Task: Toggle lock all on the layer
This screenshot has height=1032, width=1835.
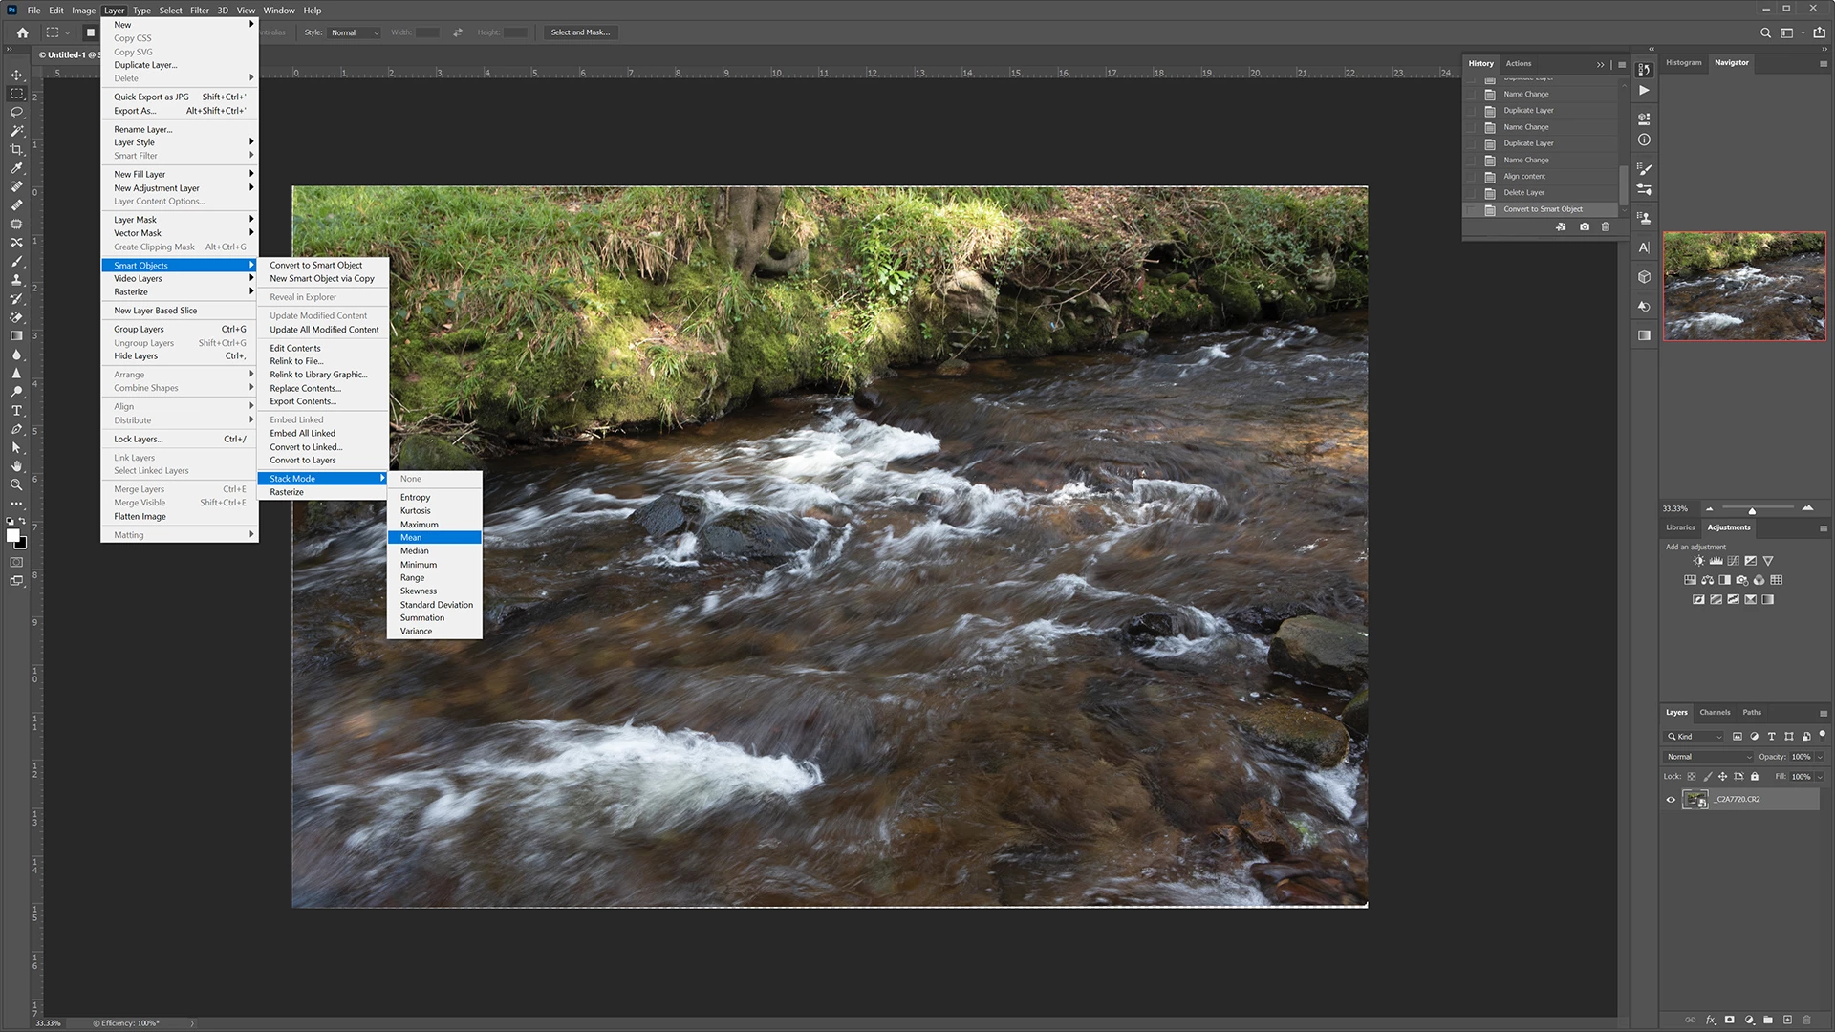Action: click(1755, 777)
